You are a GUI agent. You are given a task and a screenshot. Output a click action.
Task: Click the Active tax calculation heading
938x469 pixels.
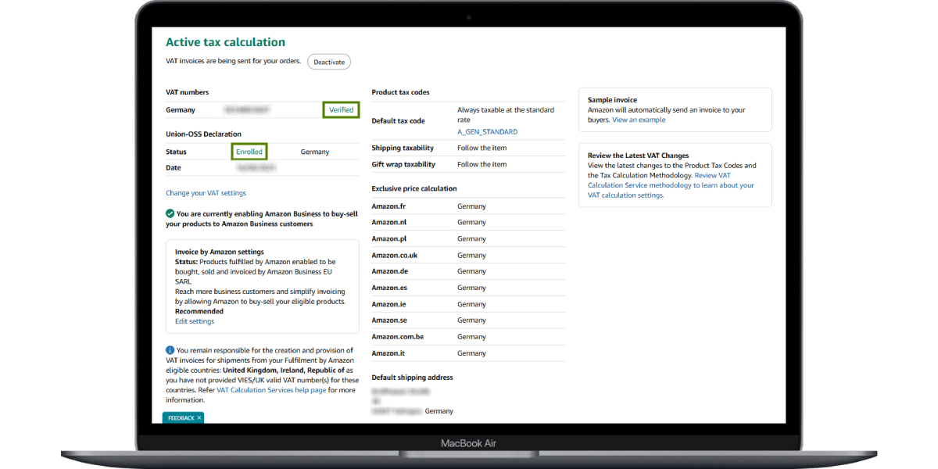pos(225,42)
